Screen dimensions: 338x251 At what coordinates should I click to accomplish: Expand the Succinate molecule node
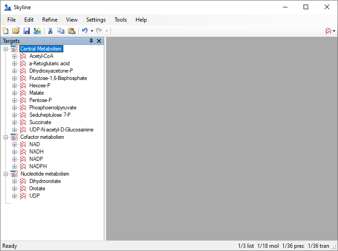coord(14,122)
